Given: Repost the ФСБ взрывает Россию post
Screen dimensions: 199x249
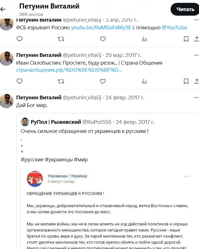Looking at the screenshot, I should [x=61, y=39].
